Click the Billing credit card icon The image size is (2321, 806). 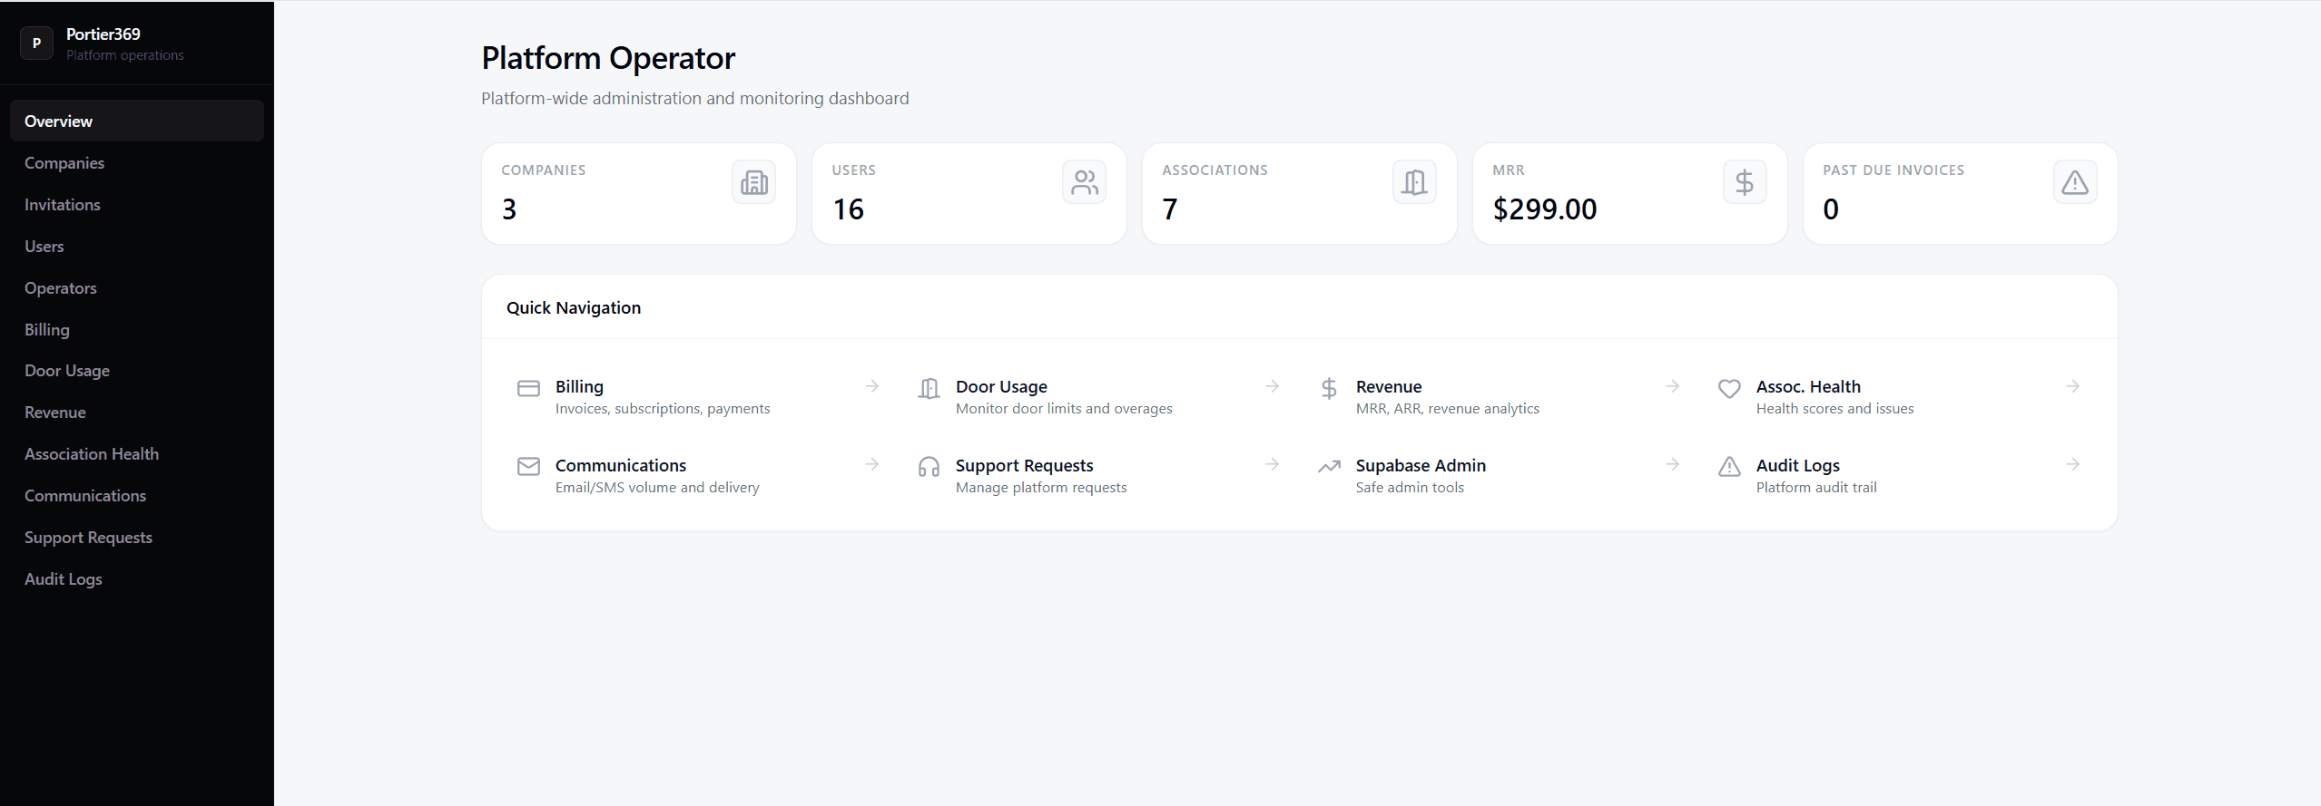tap(528, 388)
